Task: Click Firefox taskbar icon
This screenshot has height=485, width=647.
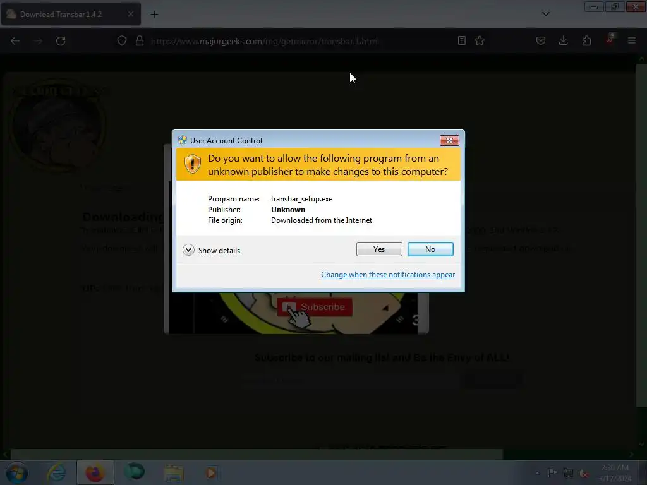Action: pos(95,472)
